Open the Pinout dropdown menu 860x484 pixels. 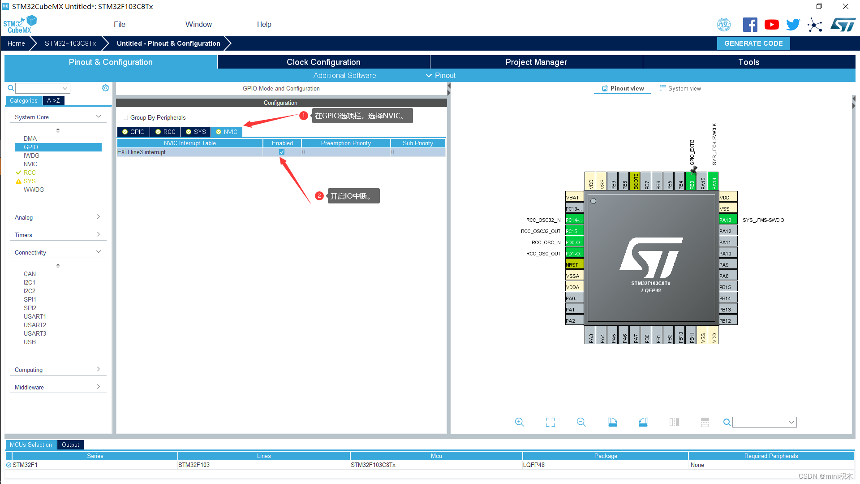(441, 75)
